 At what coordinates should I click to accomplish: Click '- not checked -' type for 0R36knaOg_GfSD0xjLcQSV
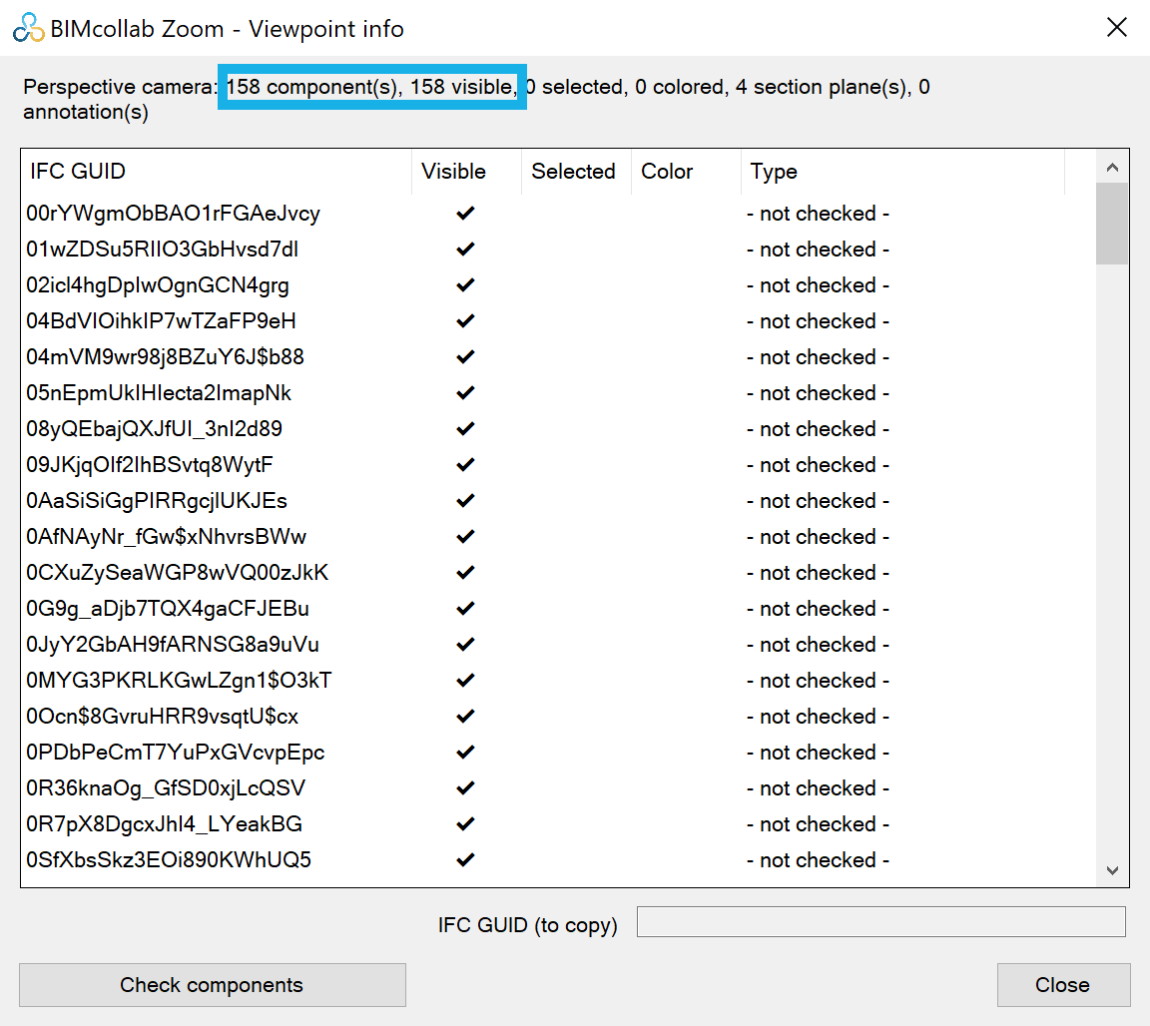pos(818,788)
